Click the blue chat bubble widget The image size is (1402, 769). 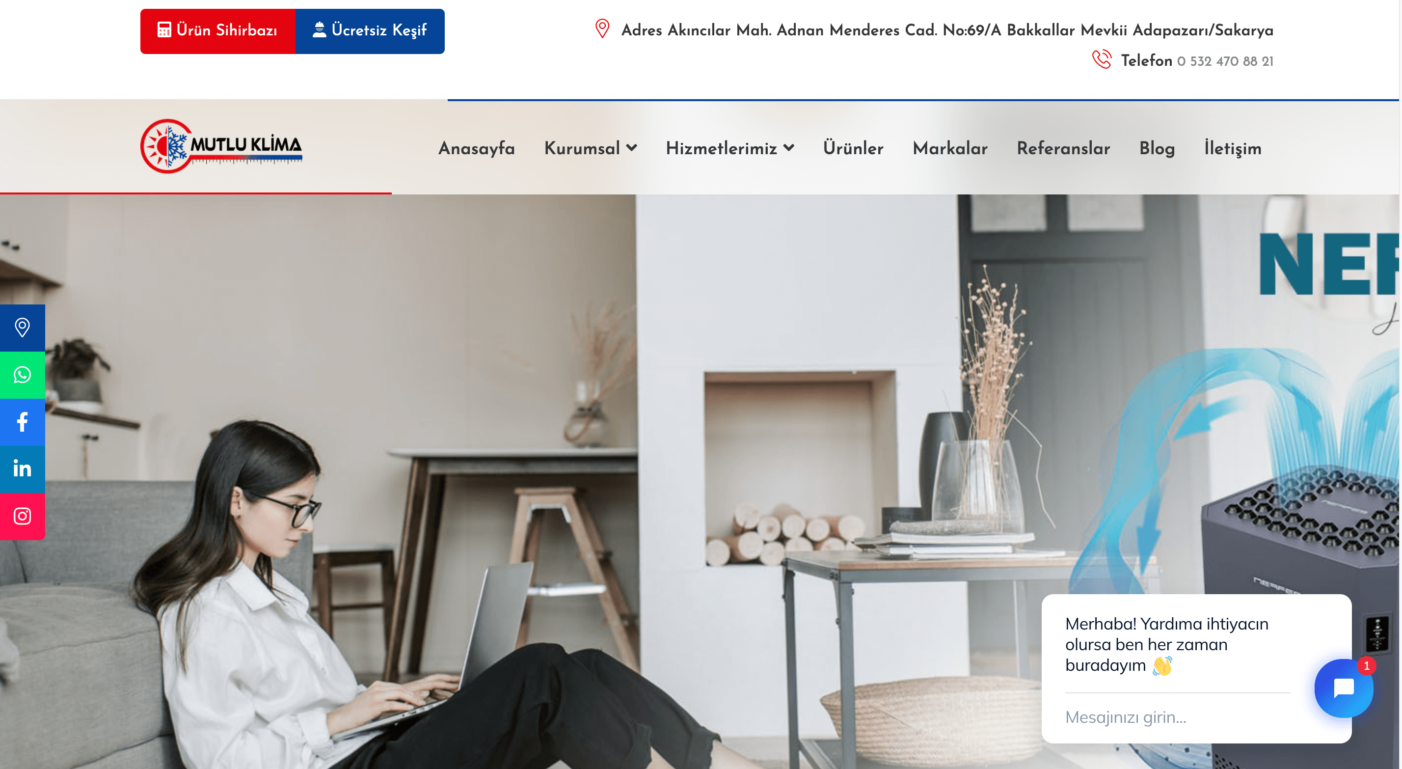tap(1344, 688)
